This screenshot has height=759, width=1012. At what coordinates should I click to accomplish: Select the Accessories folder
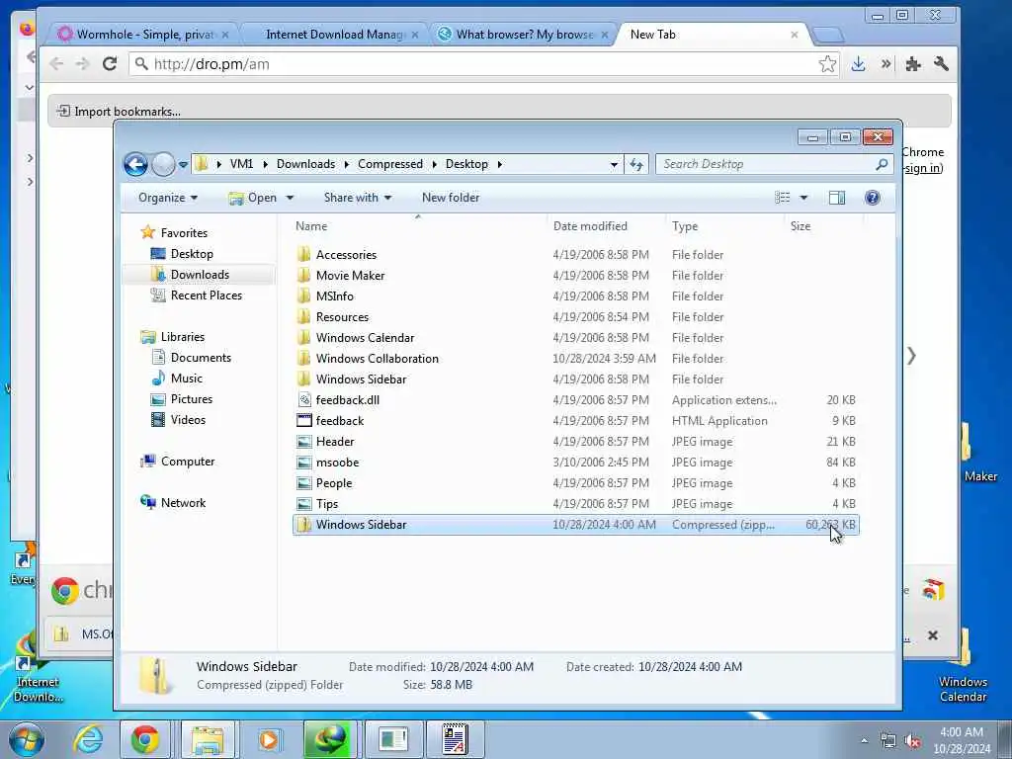pyautogui.click(x=576, y=254)
